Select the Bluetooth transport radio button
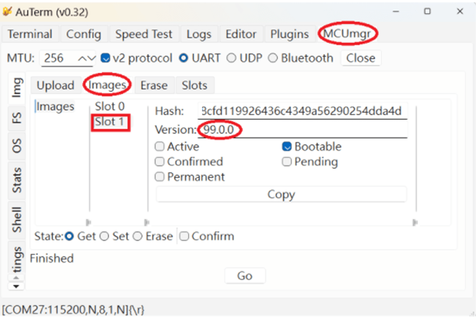Image resolution: width=476 pixels, height=317 pixels. (x=272, y=58)
